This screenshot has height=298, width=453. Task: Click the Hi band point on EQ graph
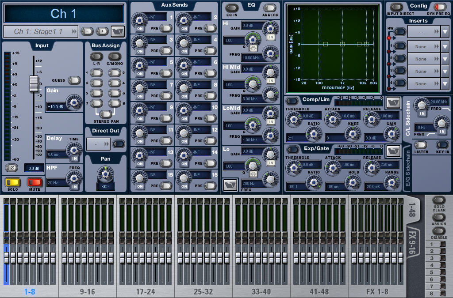366,44
